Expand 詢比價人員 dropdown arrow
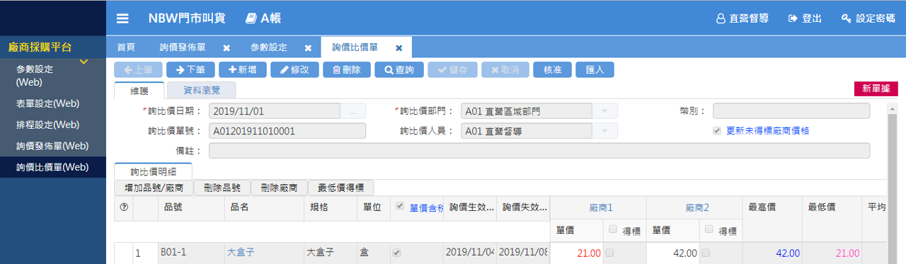 [604, 131]
